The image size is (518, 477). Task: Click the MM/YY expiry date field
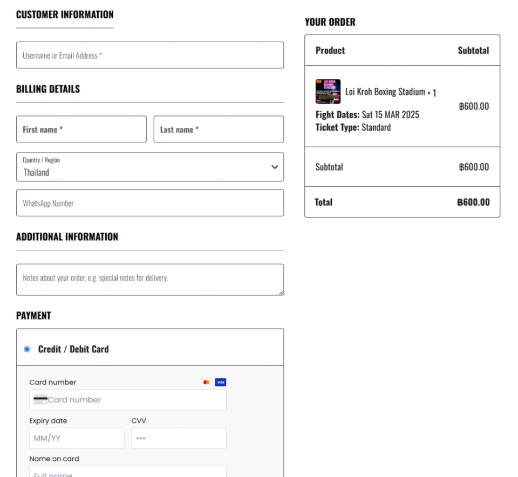click(x=77, y=438)
